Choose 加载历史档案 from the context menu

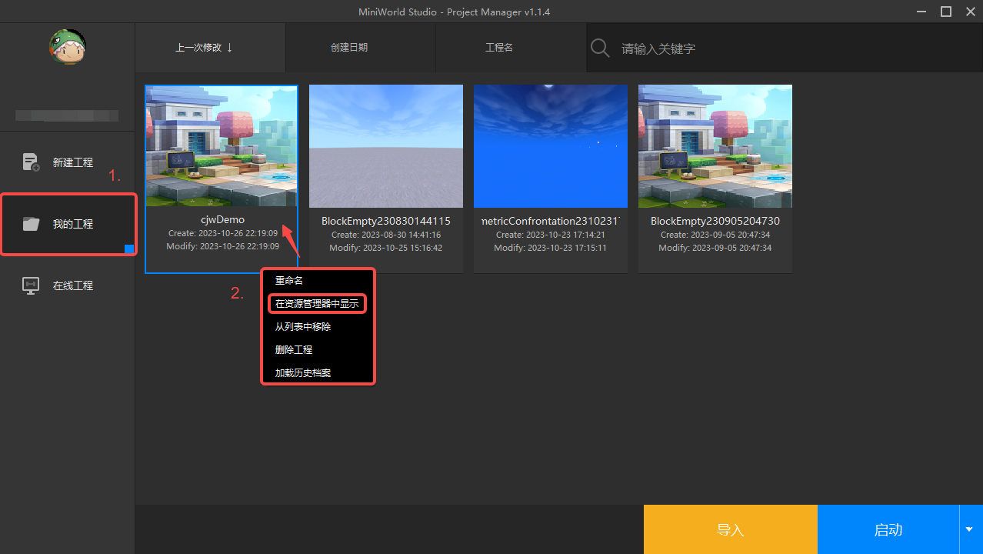tap(318, 373)
